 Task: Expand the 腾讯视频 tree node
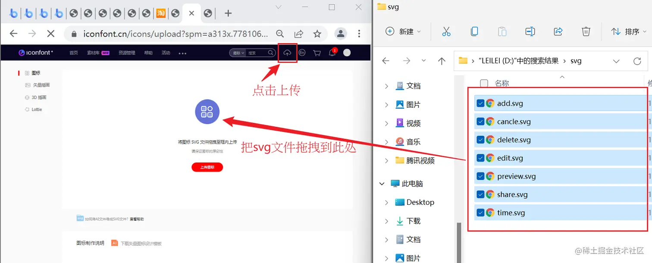click(x=386, y=160)
